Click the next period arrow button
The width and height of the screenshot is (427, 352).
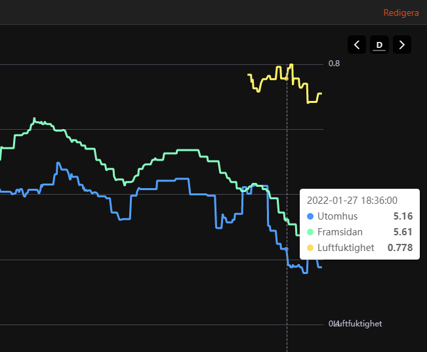coord(402,45)
